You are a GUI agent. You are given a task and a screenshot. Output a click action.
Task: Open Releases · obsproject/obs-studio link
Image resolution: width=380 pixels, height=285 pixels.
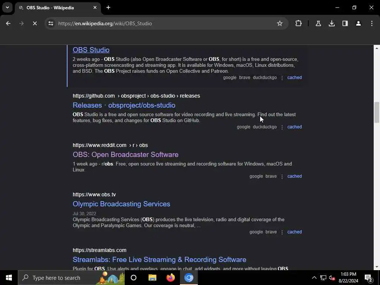tap(124, 105)
